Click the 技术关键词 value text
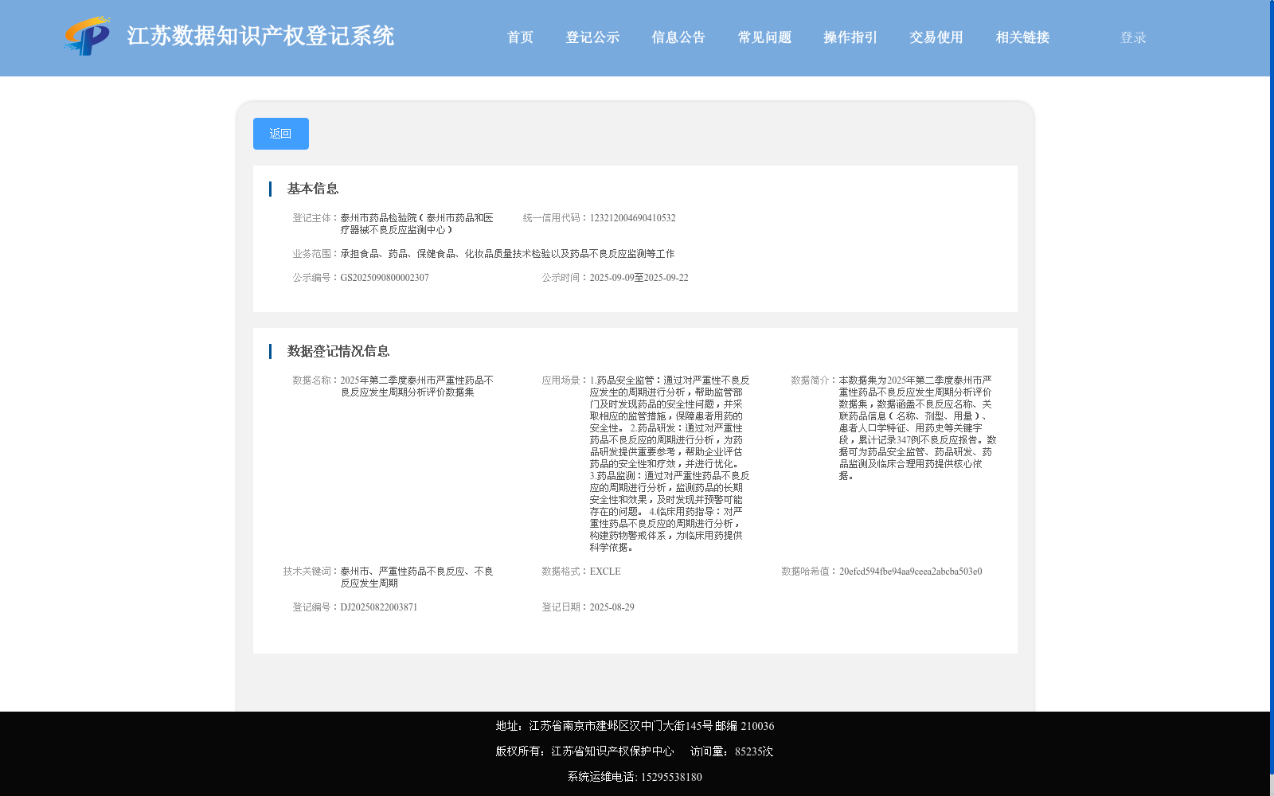The image size is (1274, 796). pyautogui.click(x=416, y=577)
